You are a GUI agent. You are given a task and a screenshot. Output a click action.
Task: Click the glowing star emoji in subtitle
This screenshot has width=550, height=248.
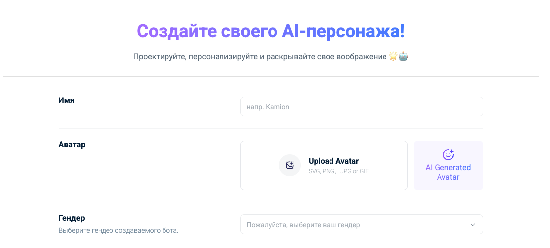coord(393,57)
